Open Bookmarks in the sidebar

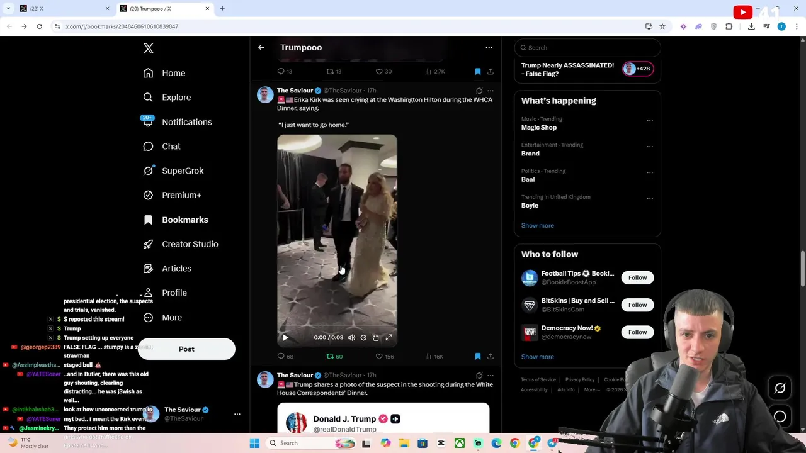[176, 220]
